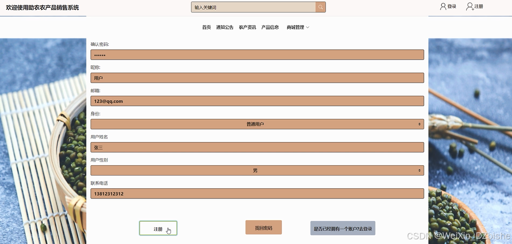Click the 昵称 label text
512x244 pixels.
coord(95,68)
